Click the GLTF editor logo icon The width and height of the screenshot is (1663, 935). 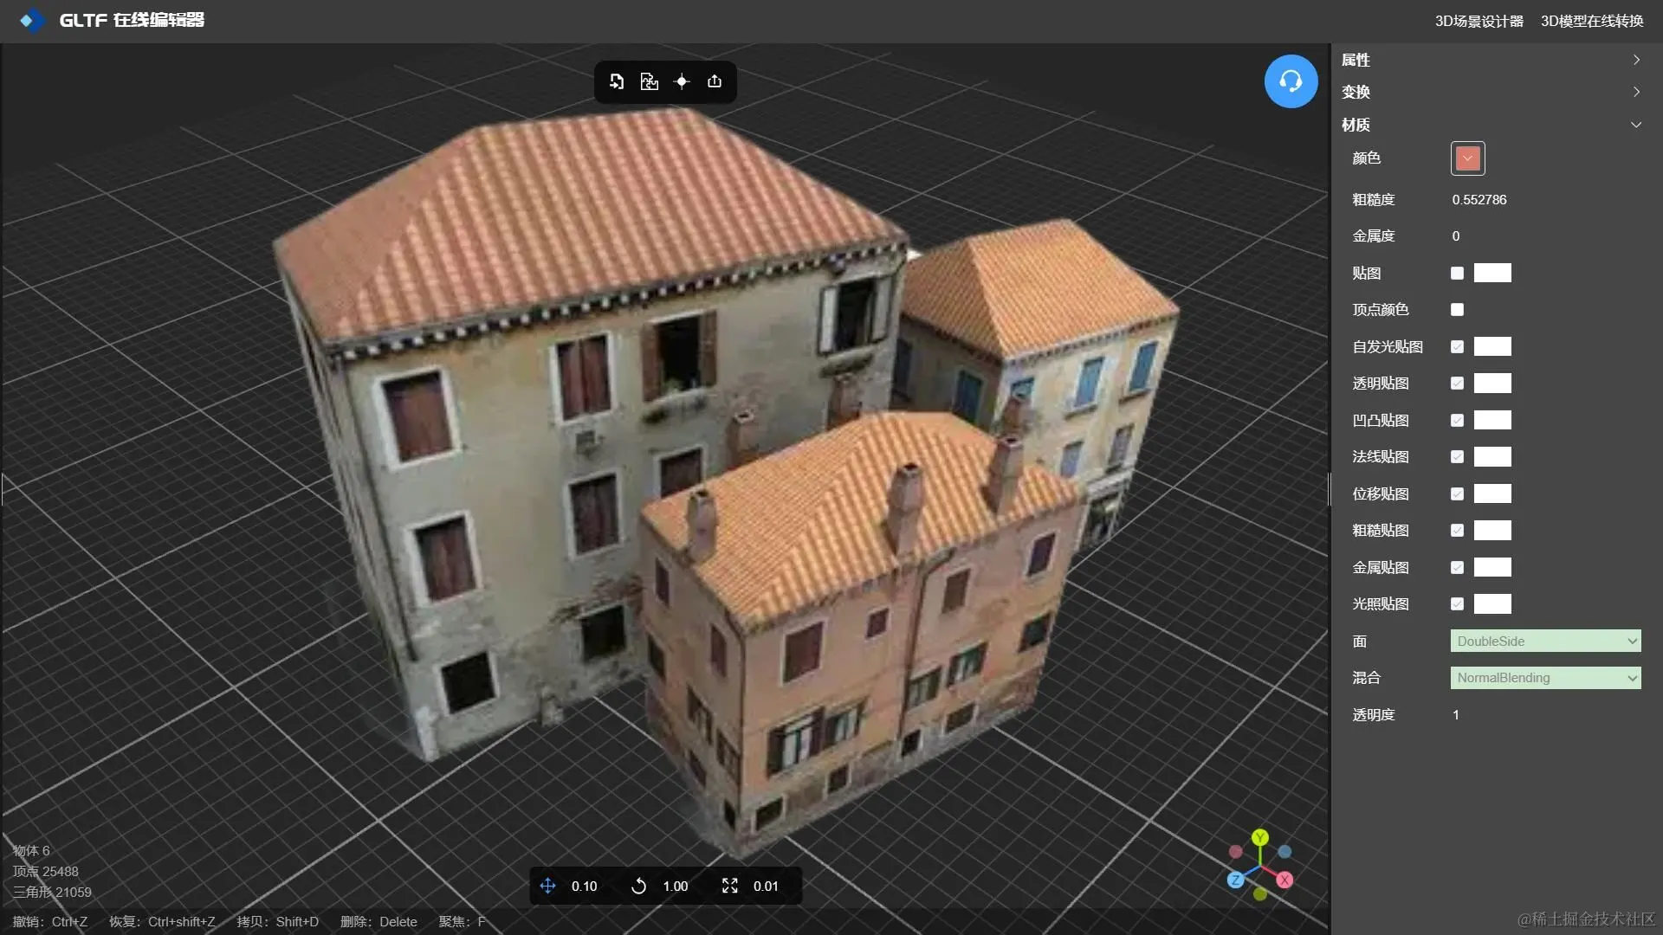(x=32, y=20)
